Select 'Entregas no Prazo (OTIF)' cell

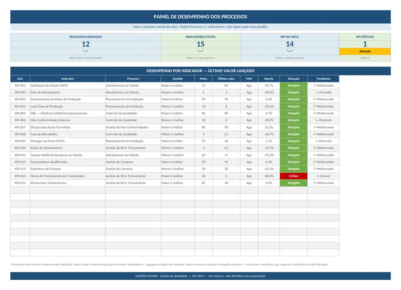(x=68, y=141)
